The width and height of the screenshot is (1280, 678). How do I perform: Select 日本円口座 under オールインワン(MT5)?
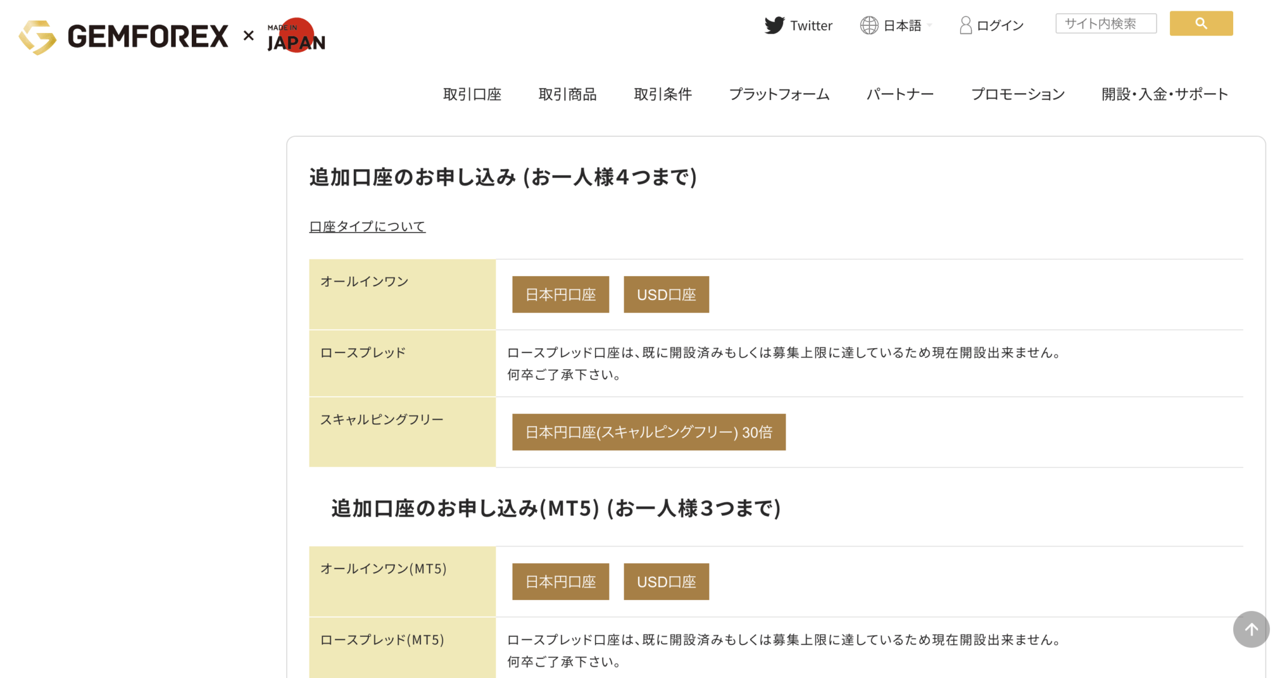click(x=560, y=581)
